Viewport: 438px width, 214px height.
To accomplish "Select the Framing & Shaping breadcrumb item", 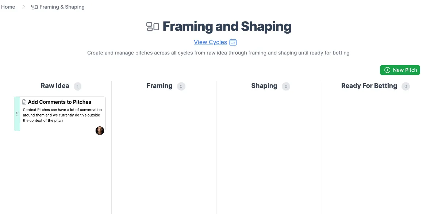I will click(x=58, y=7).
